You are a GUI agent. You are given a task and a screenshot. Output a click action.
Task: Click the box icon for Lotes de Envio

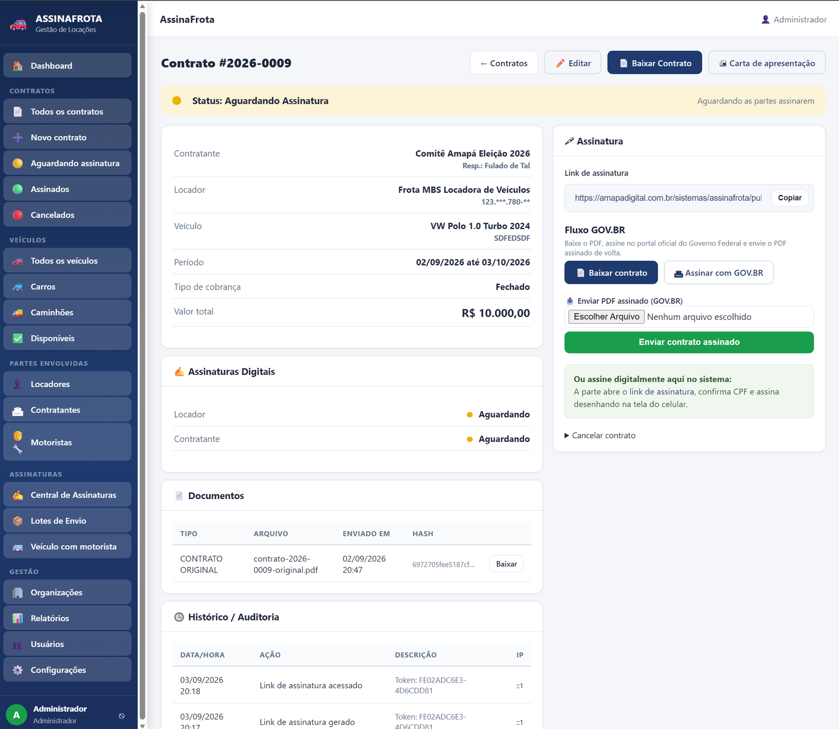[x=18, y=521]
